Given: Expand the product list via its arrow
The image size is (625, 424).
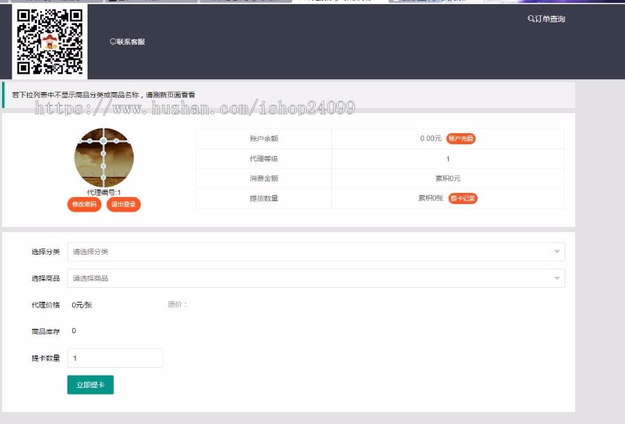Looking at the screenshot, I should coord(557,278).
